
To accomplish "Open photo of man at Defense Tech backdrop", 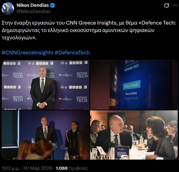I will tap(46, 85).
